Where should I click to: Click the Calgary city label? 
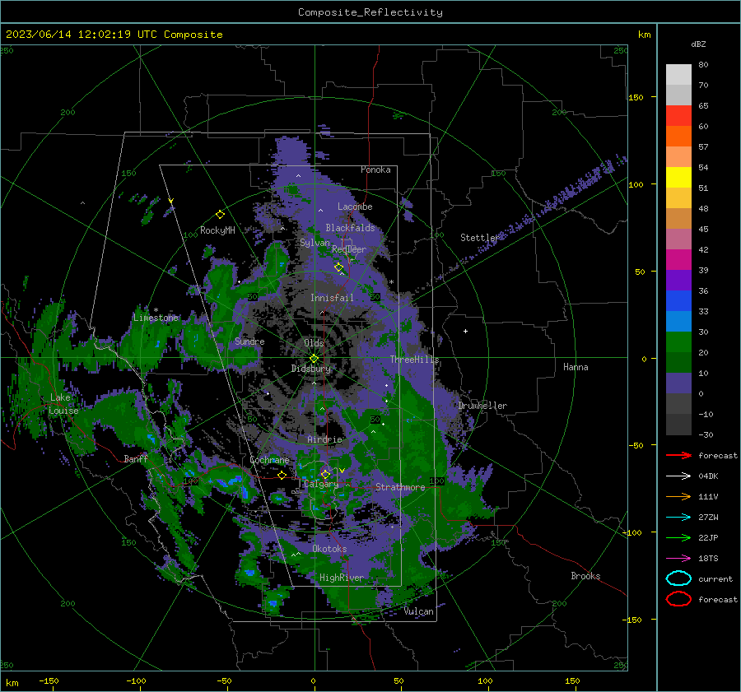point(321,484)
